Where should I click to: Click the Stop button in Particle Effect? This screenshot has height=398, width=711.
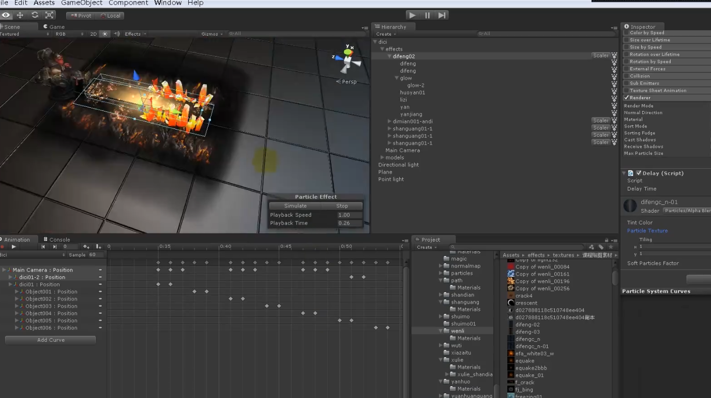coord(342,206)
